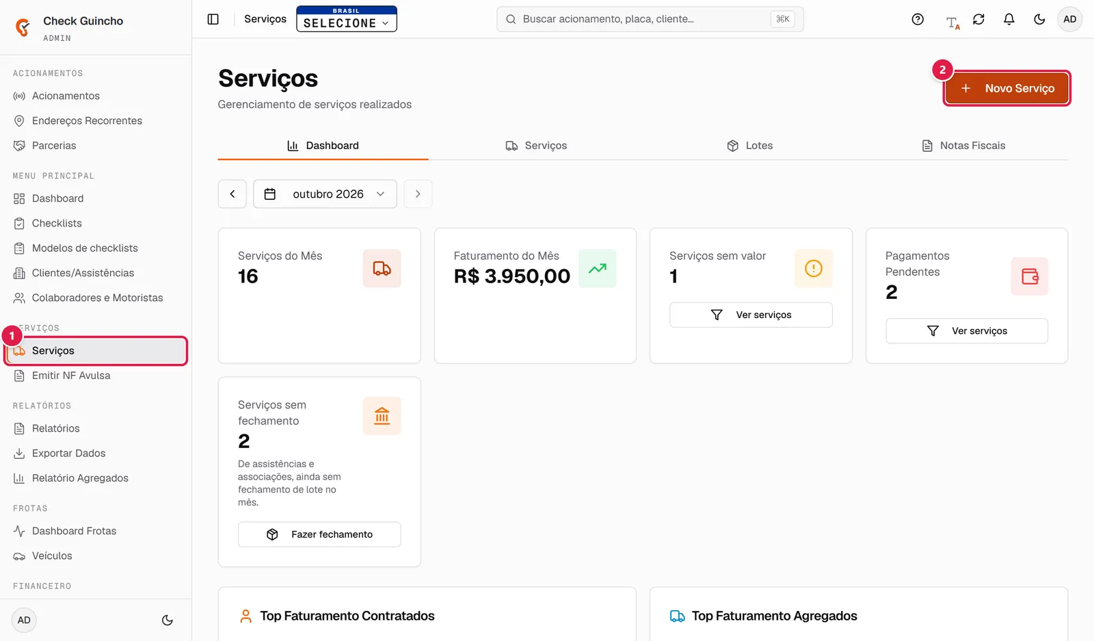Open the AD avatar in sidebar footer
Viewport: 1094px width, 641px height.
click(24, 620)
